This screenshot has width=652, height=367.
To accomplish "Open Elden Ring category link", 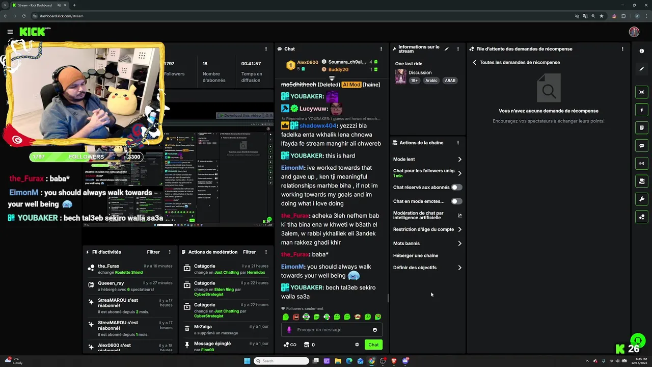I will pyautogui.click(x=224, y=290).
